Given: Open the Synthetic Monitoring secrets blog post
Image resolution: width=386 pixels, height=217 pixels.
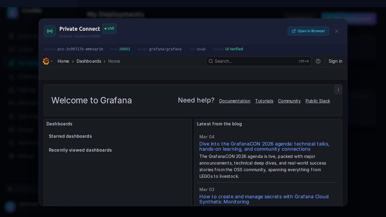Looking at the screenshot, I should tap(264, 199).
